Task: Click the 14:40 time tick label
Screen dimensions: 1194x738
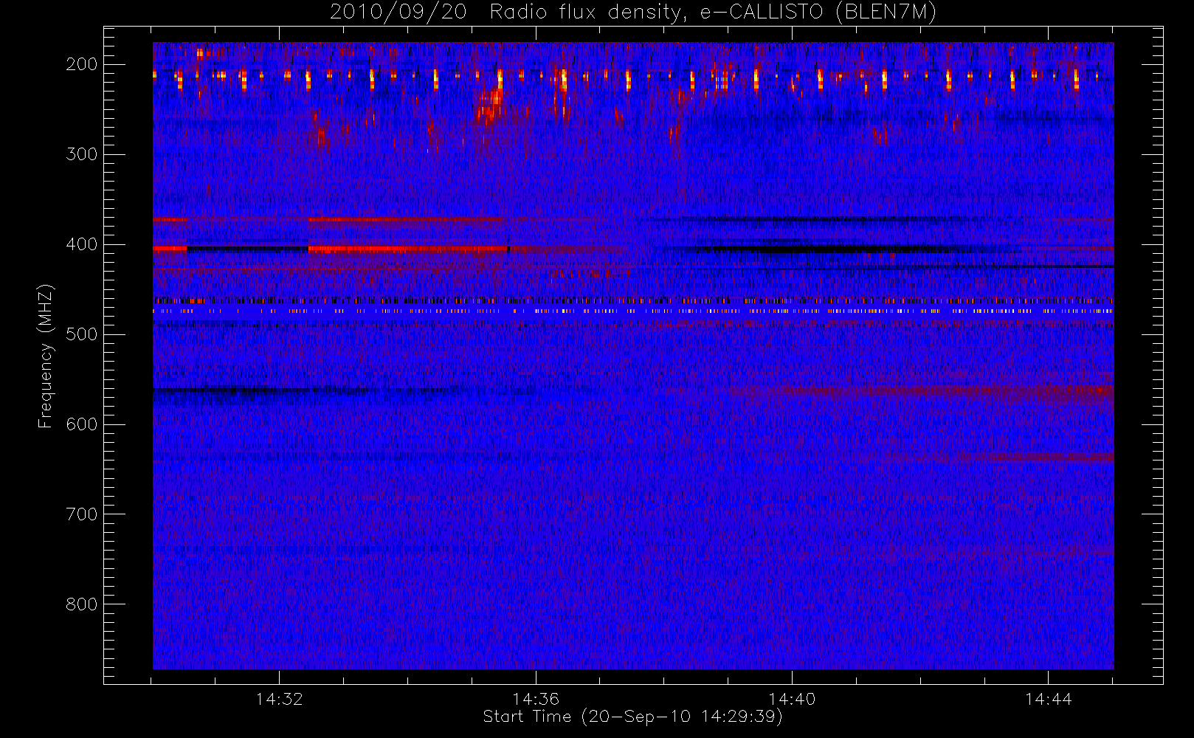Action: 792,699
